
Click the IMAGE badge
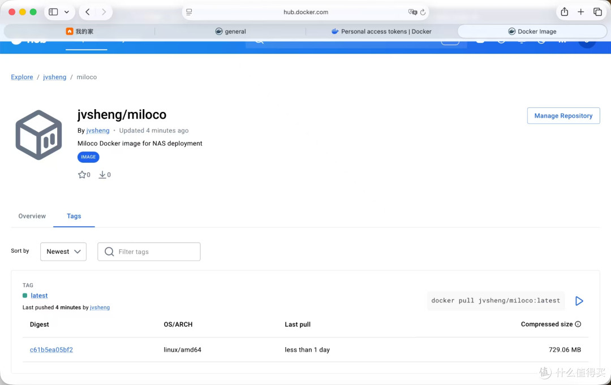pos(88,157)
